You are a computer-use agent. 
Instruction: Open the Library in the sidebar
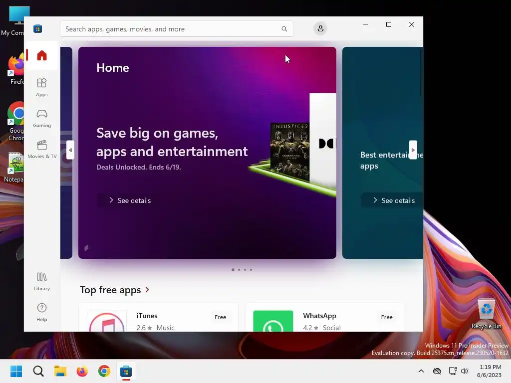coord(42,282)
